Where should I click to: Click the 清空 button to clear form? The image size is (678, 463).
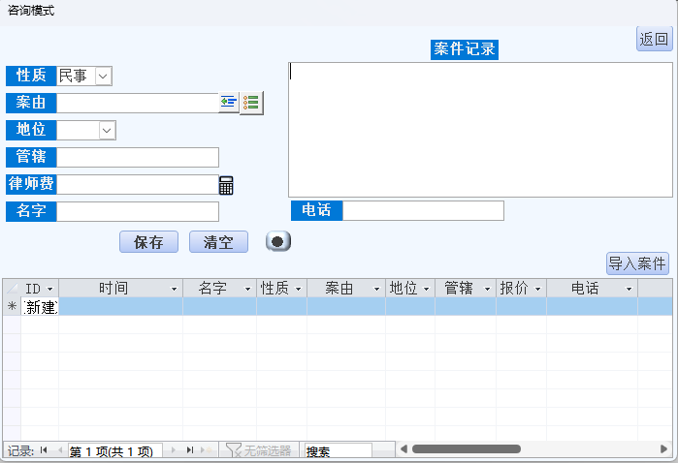point(218,242)
